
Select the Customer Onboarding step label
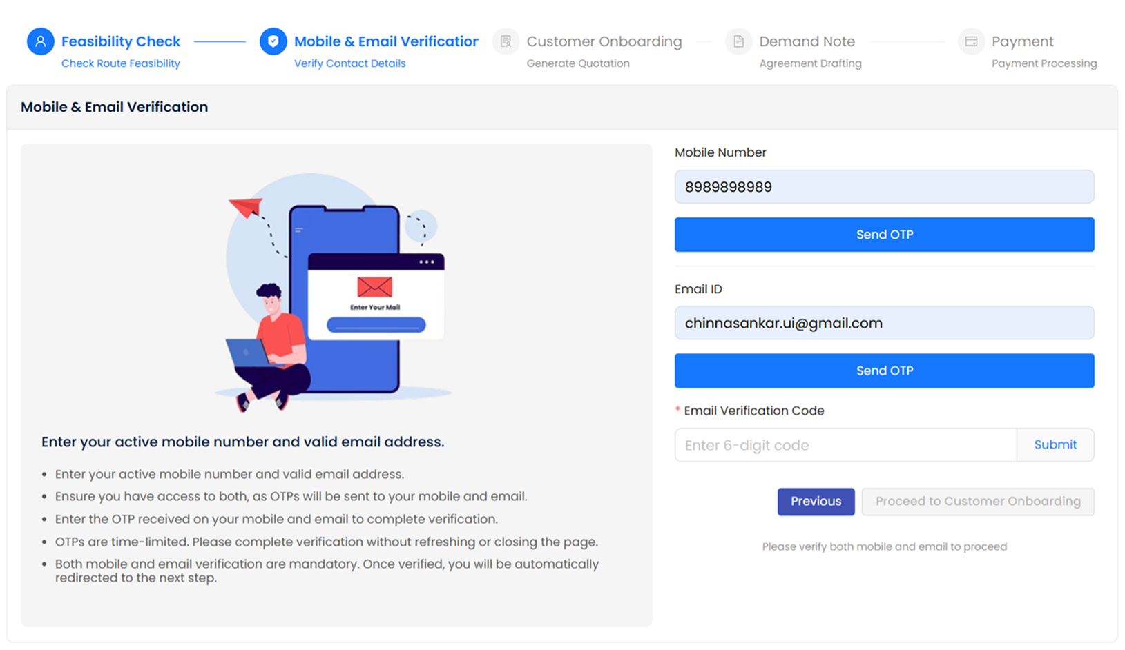(604, 41)
